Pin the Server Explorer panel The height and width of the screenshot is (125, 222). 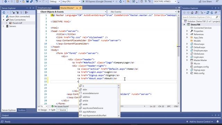click(30, 8)
